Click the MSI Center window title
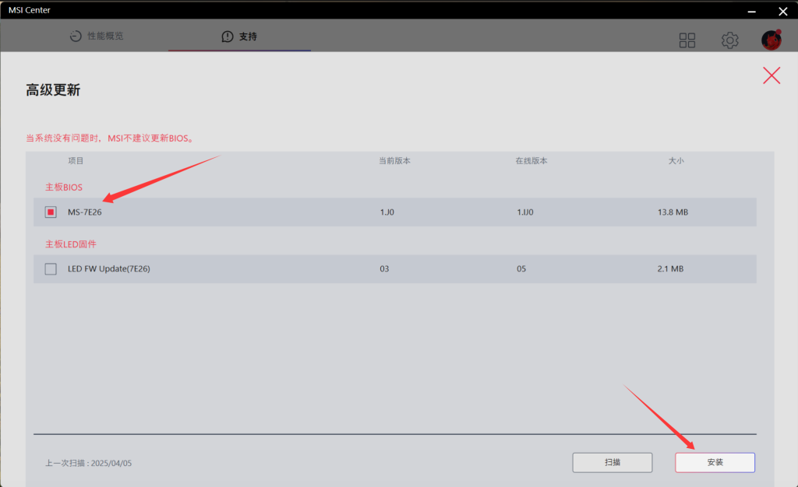The width and height of the screenshot is (798, 487). [x=29, y=10]
